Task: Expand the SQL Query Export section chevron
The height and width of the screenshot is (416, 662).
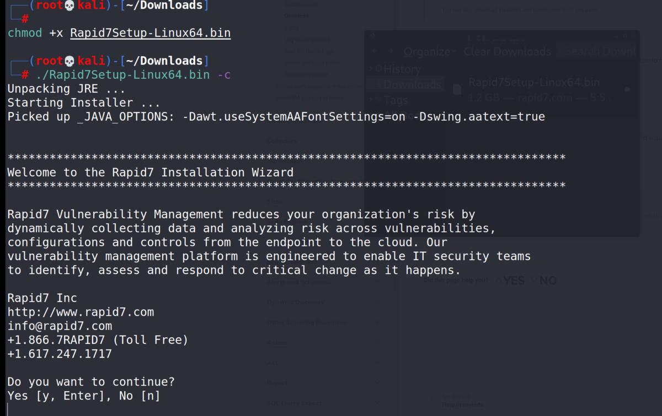Action: point(376,403)
